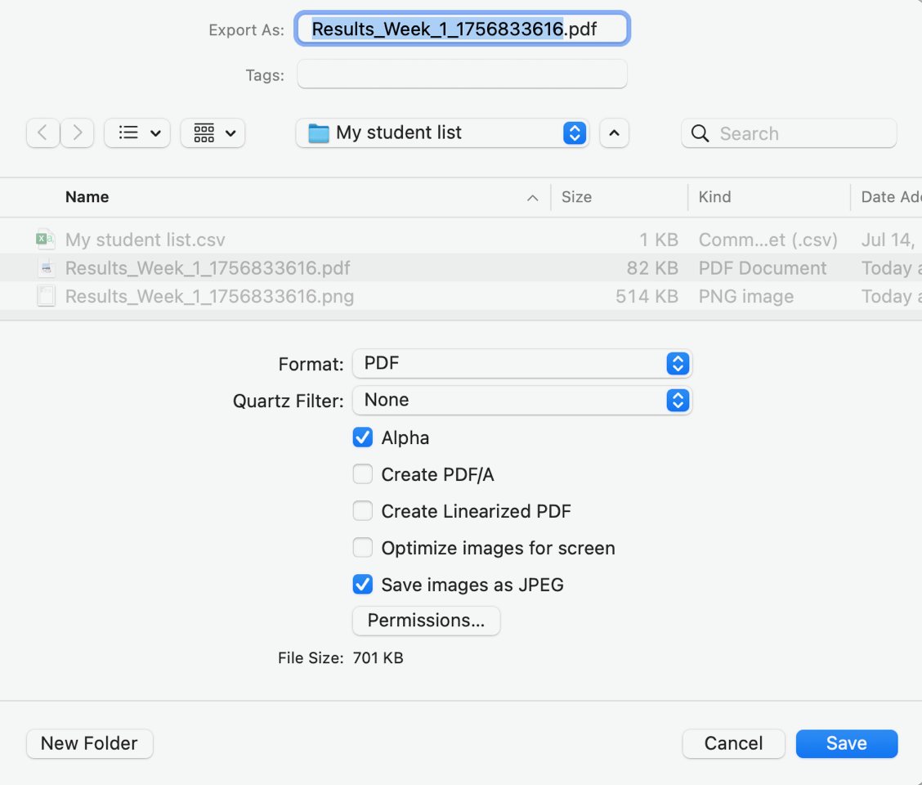922x785 pixels.
Task: Click the Permissions... button
Action: 426,621
